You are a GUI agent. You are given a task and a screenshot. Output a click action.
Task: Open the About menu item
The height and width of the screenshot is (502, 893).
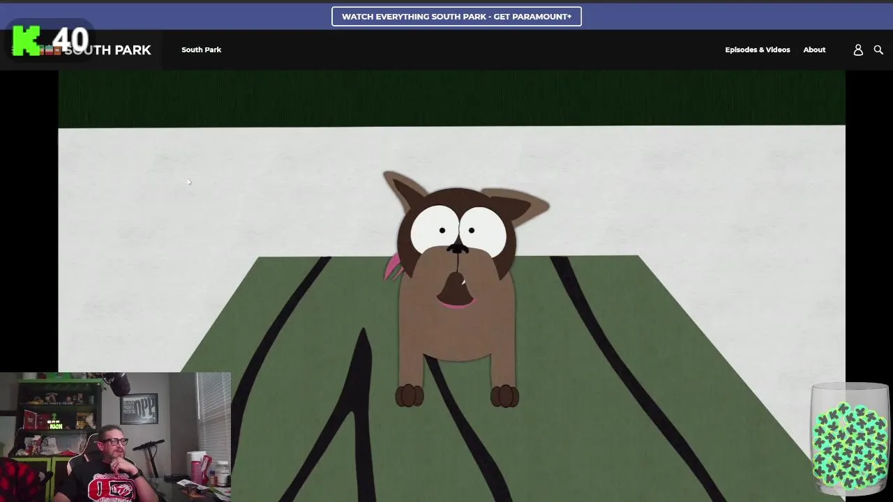coord(814,50)
